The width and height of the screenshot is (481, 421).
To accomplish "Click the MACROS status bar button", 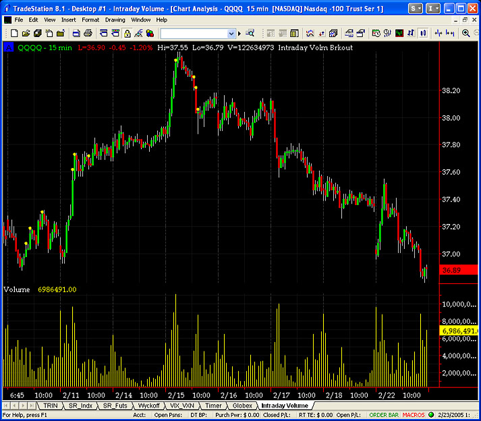I will coord(414,415).
